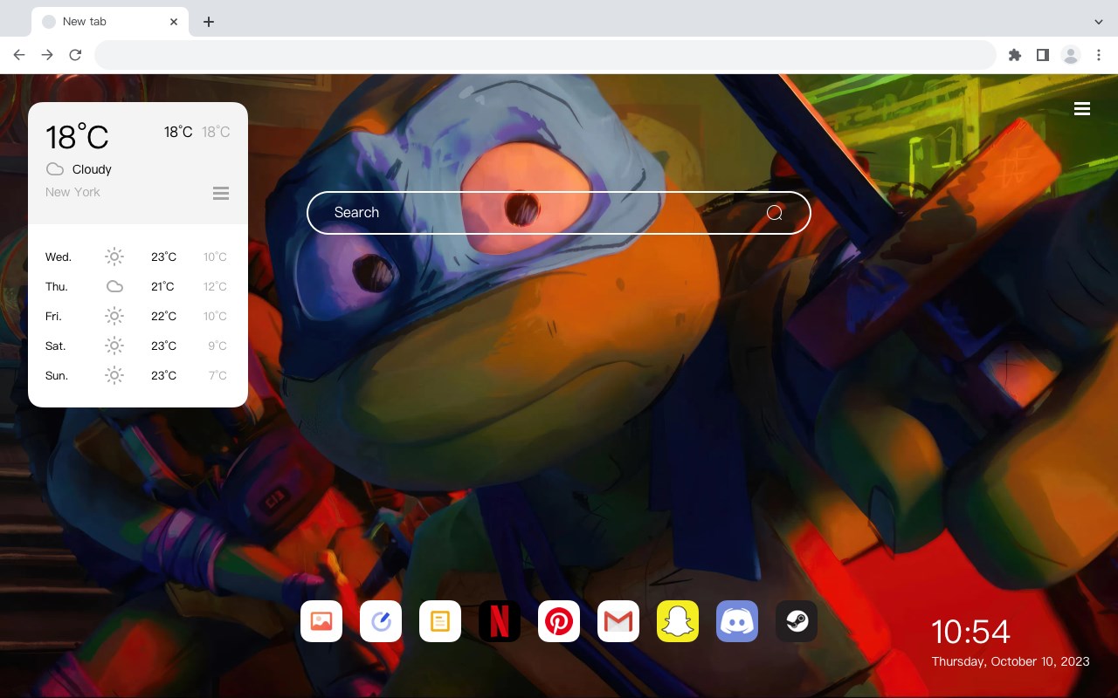
Task: Open the Chrome three-dot menu
Action: tap(1099, 55)
